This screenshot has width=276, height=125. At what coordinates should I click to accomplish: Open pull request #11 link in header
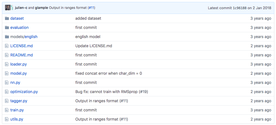[91, 8]
